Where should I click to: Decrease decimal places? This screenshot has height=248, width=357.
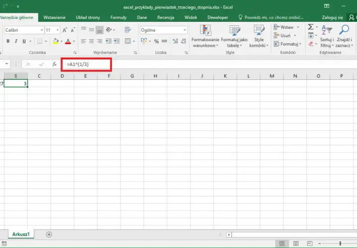183,41
